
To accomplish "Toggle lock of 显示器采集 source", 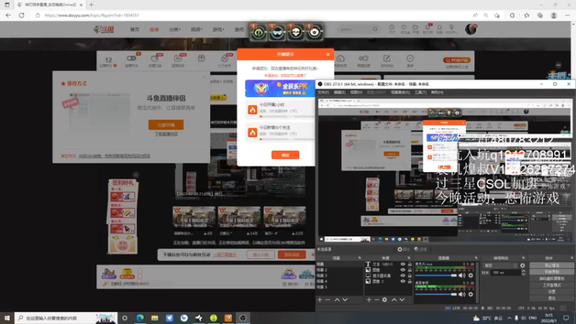I will pos(410,276).
